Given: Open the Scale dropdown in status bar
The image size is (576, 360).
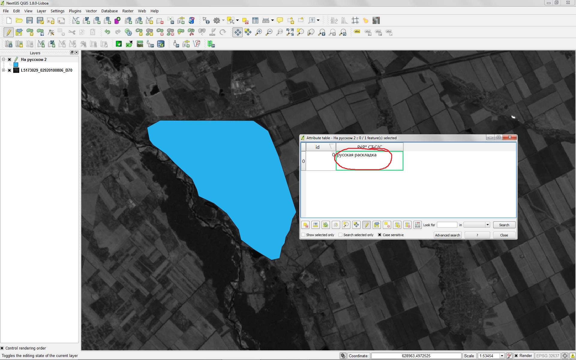Looking at the screenshot, I should (x=502, y=356).
